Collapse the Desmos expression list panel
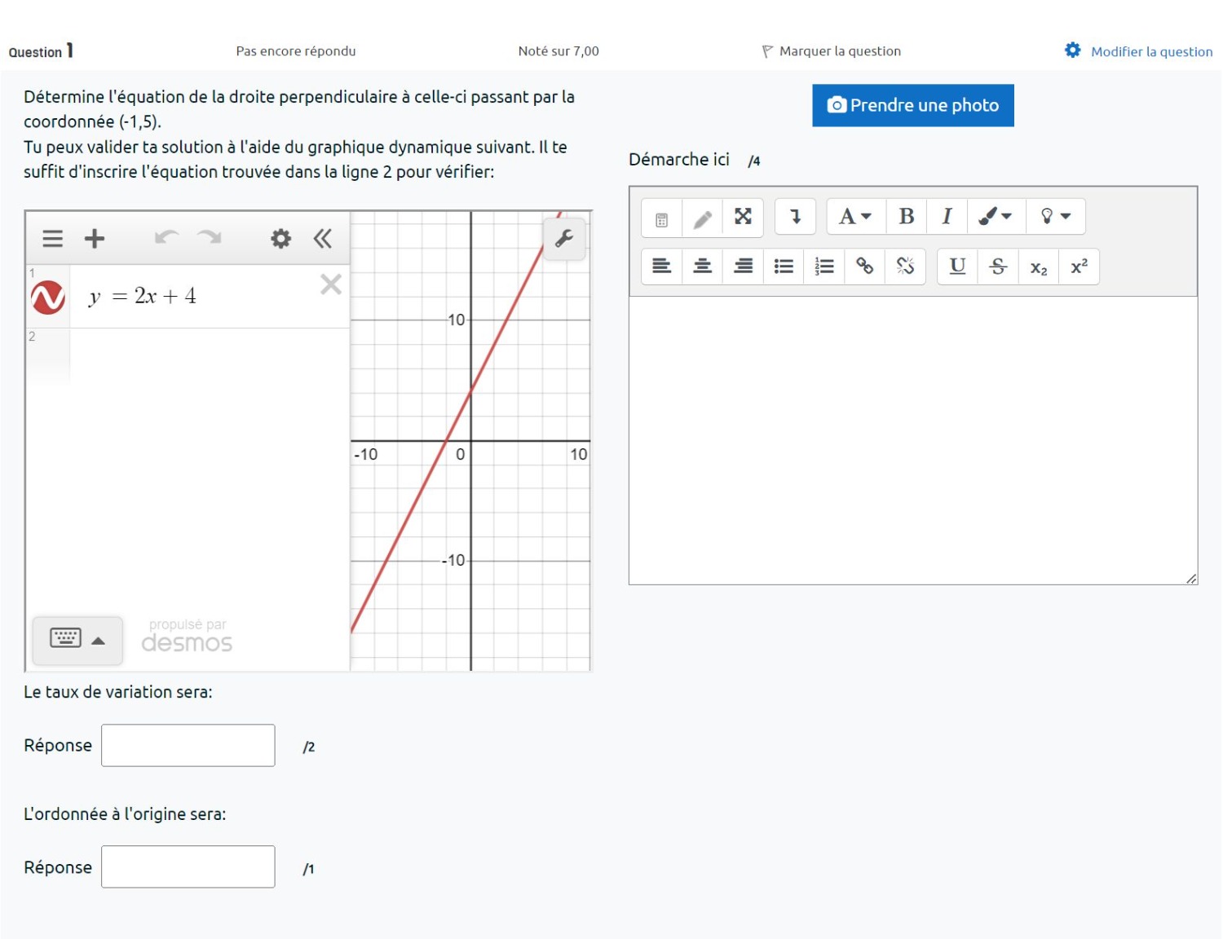 coord(323,238)
